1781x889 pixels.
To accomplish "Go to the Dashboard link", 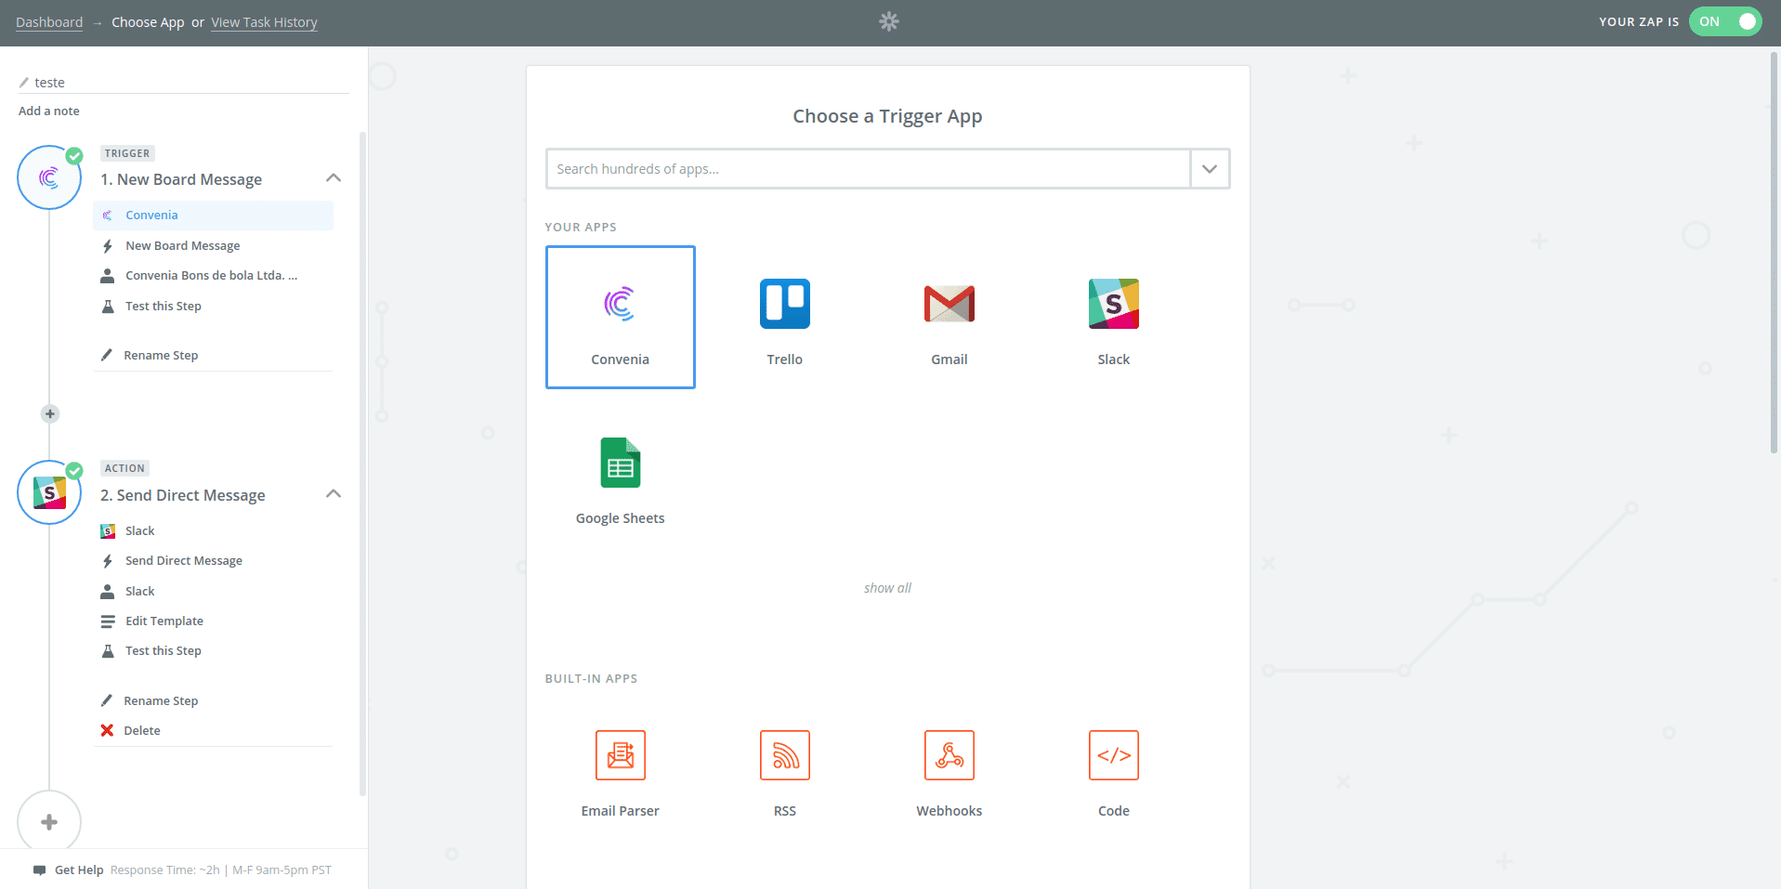I will [49, 22].
